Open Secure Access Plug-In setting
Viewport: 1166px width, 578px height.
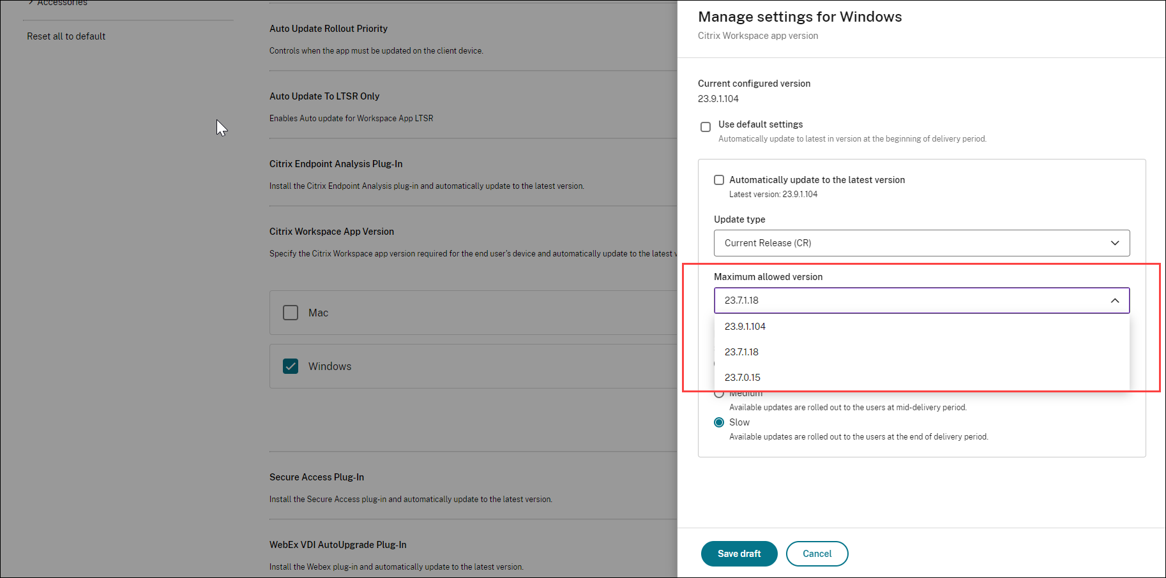click(x=317, y=477)
